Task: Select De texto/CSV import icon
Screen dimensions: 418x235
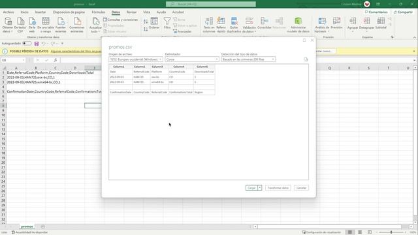Action: click(20, 21)
